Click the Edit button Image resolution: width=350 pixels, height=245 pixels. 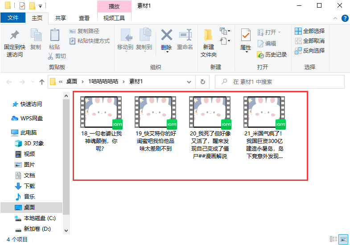coord(267,44)
